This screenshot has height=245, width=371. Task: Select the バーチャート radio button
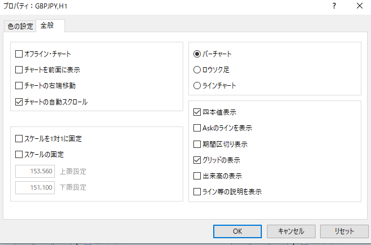pyautogui.click(x=197, y=54)
